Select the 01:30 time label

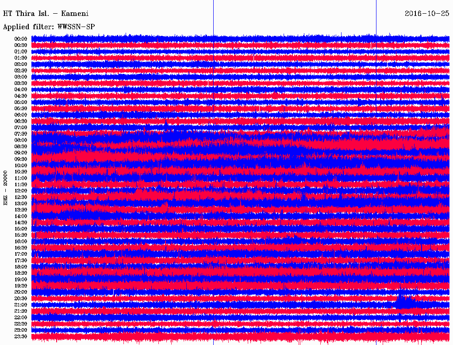click(x=21, y=58)
